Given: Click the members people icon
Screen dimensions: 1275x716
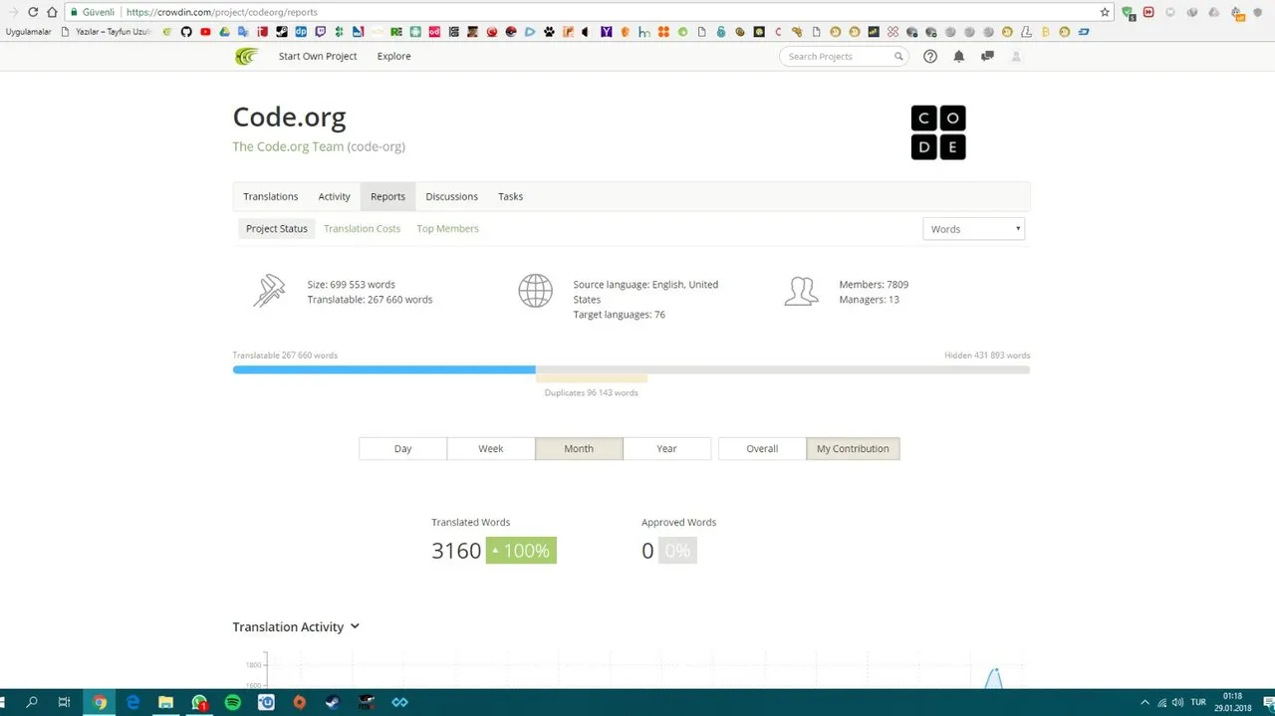Looking at the screenshot, I should pyautogui.click(x=801, y=291).
